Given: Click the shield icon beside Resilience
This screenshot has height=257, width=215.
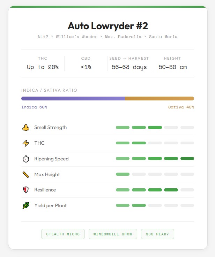Looking at the screenshot, I should pos(26,190).
